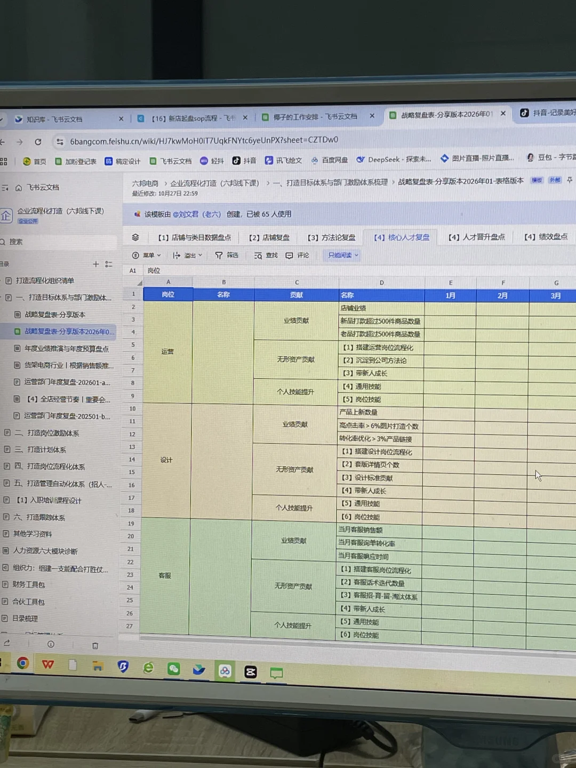
Task: Reload the page with the browser refresh icon
Action: tap(38, 142)
